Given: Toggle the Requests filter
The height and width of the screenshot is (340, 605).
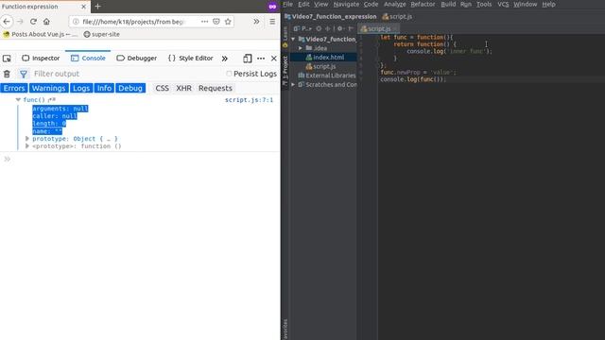Looking at the screenshot, I should 216,88.
